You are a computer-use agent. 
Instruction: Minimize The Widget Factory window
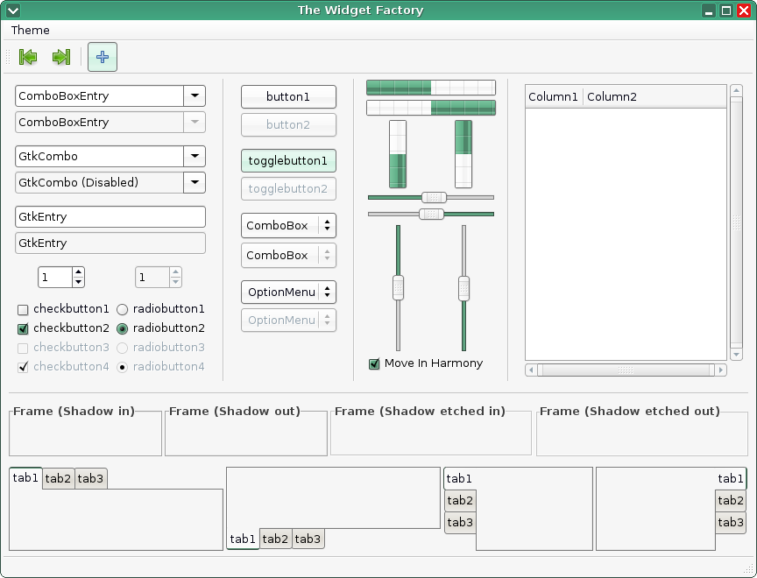(709, 11)
